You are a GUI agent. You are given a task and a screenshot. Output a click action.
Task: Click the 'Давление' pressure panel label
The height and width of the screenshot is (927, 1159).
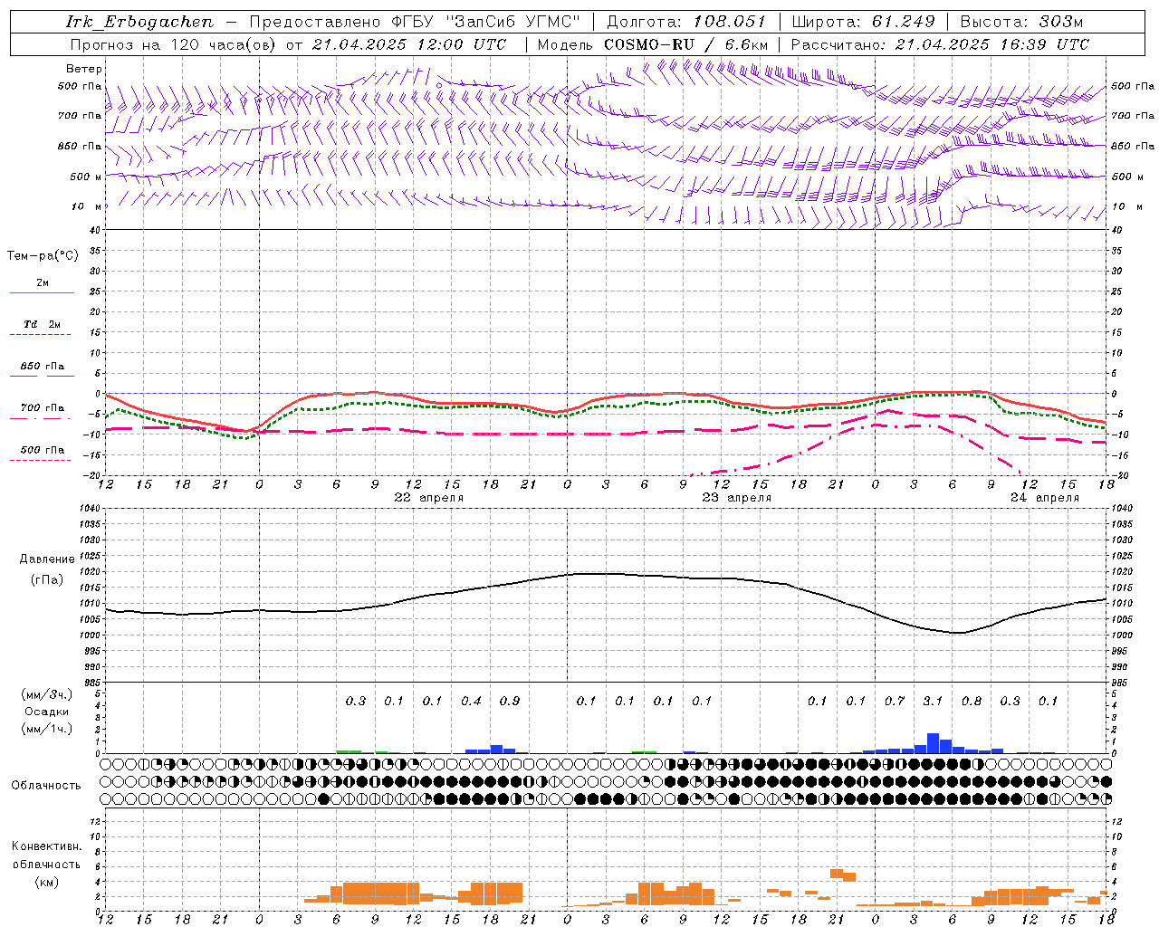[x=47, y=559]
